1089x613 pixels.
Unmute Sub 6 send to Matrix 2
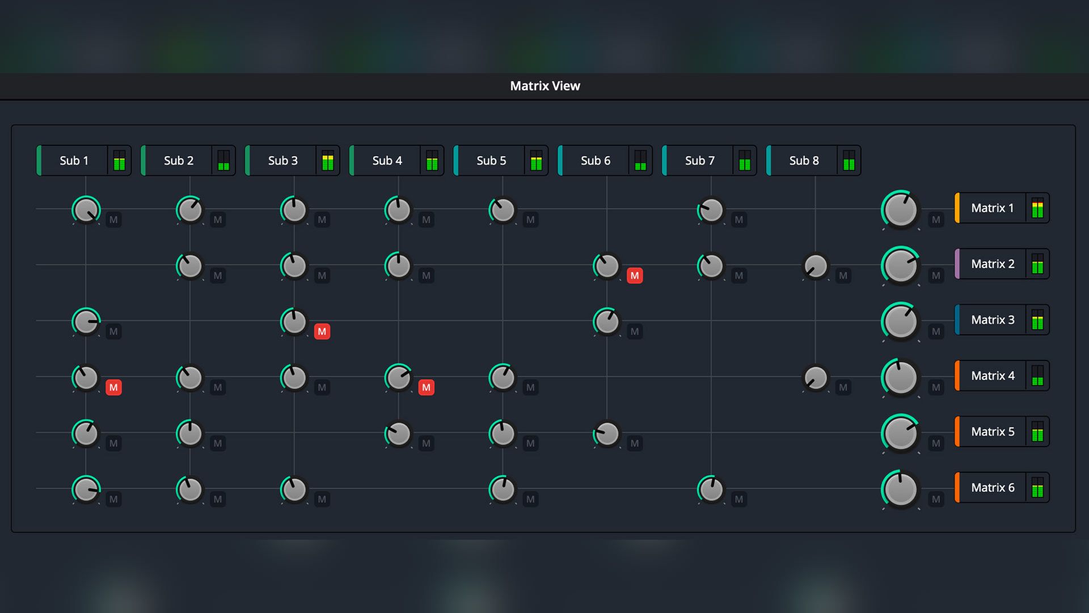pyautogui.click(x=635, y=276)
